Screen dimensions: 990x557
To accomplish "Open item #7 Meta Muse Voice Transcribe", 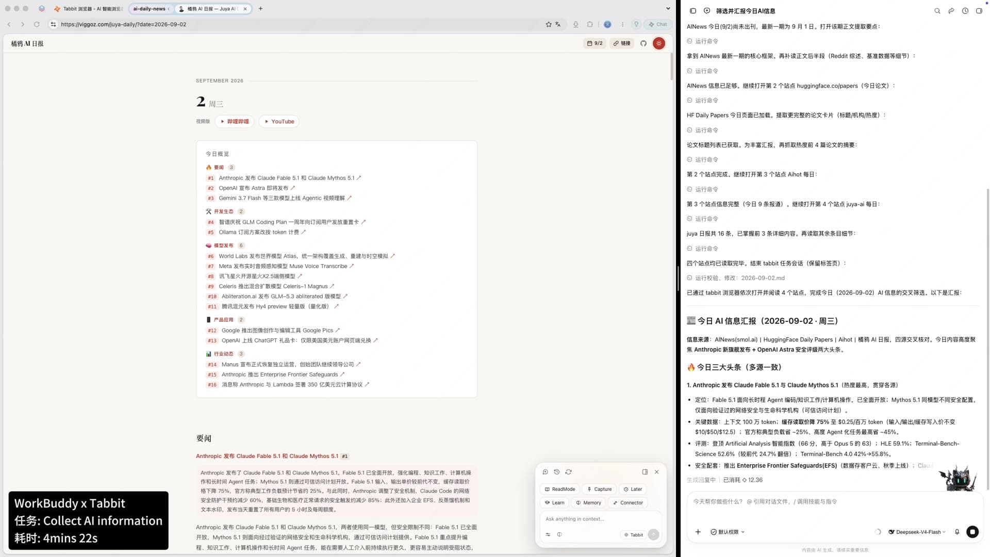I will pyautogui.click(x=286, y=267).
